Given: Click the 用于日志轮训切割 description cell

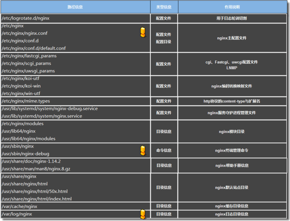Looking at the screenshot, I should click(232, 18).
